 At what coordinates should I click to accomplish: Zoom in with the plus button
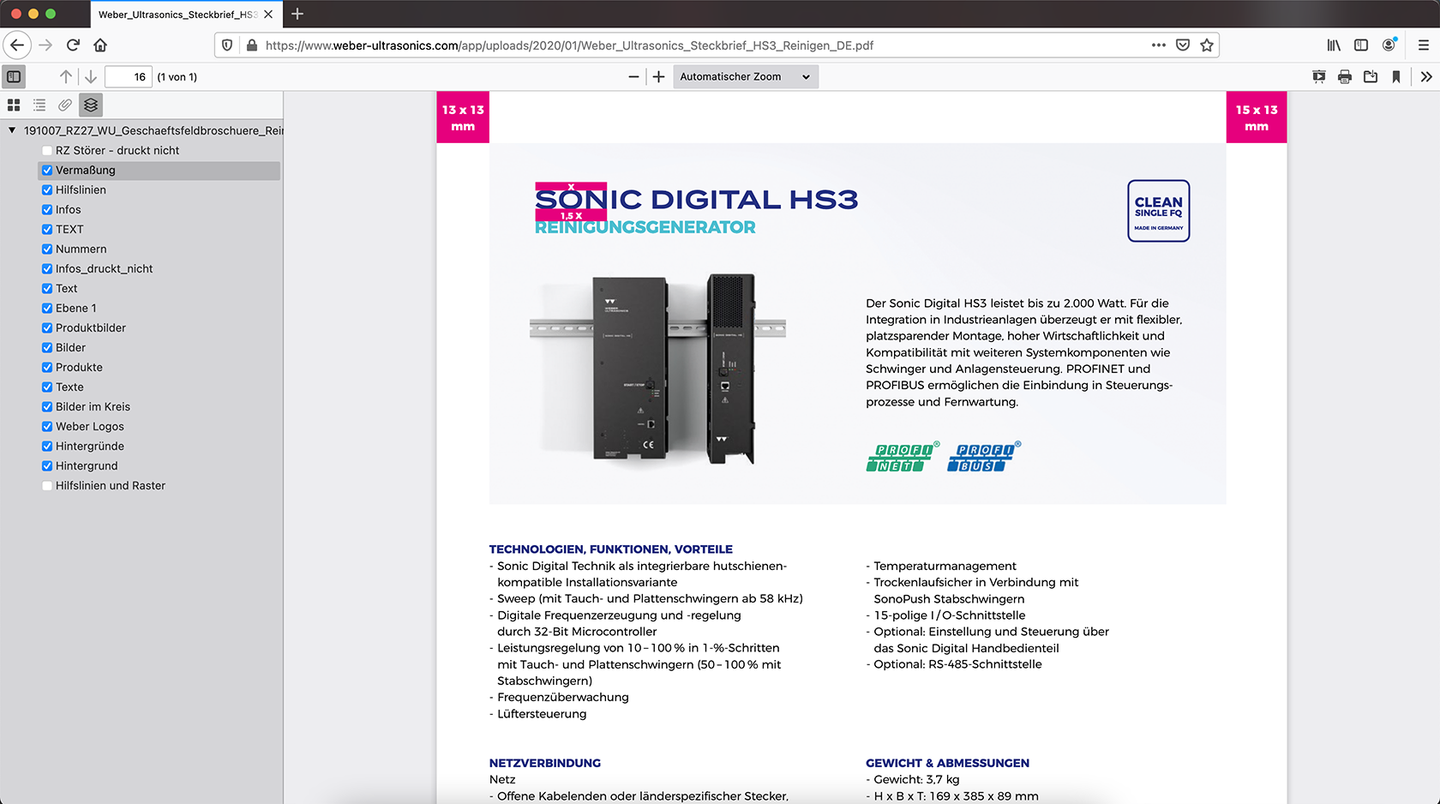tap(658, 77)
